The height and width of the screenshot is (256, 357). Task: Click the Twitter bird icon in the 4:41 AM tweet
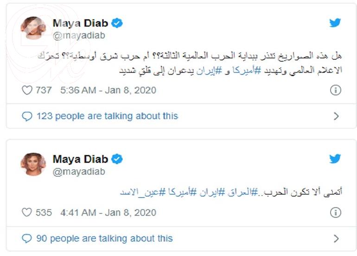(x=335, y=159)
